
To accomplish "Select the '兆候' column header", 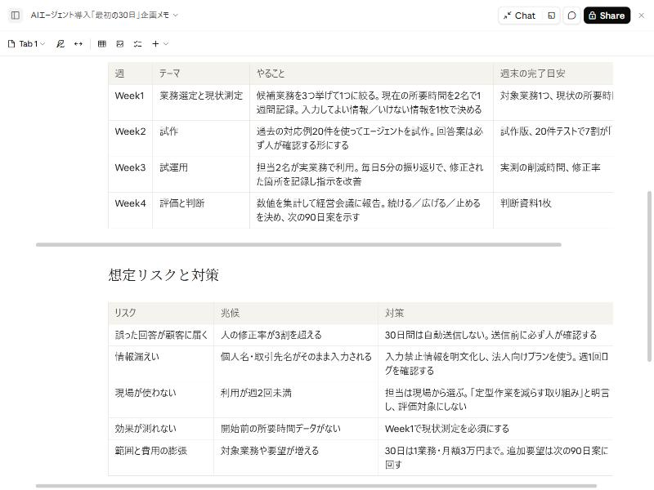I will (296, 314).
